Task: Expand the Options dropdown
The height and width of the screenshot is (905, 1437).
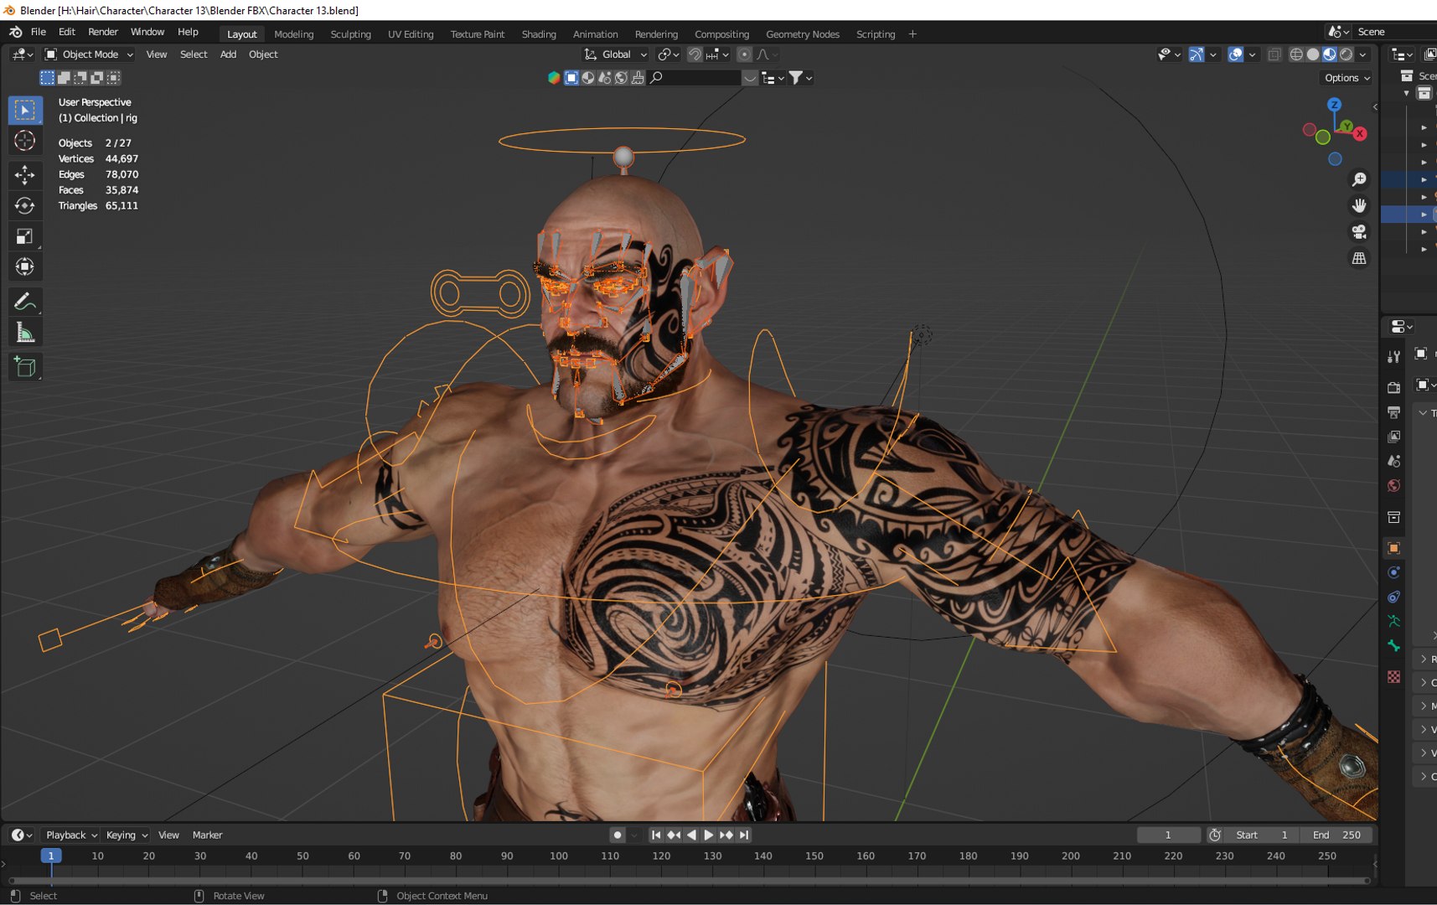Action: pyautogui.click(x=1347, y=78)
